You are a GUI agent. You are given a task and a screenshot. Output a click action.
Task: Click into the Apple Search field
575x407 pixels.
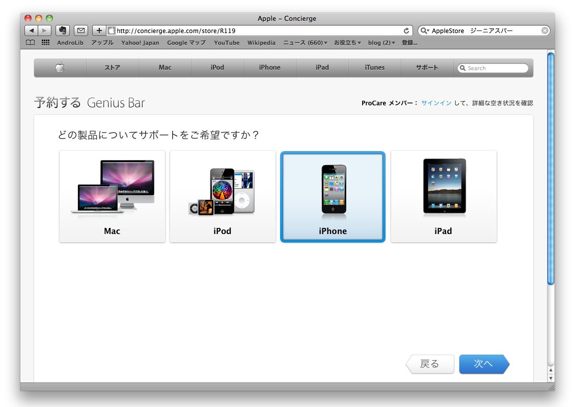coord(493,68)
